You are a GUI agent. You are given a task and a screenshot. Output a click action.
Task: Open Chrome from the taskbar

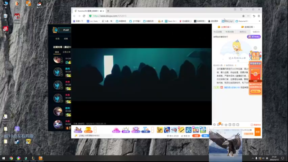pos(11,158)
